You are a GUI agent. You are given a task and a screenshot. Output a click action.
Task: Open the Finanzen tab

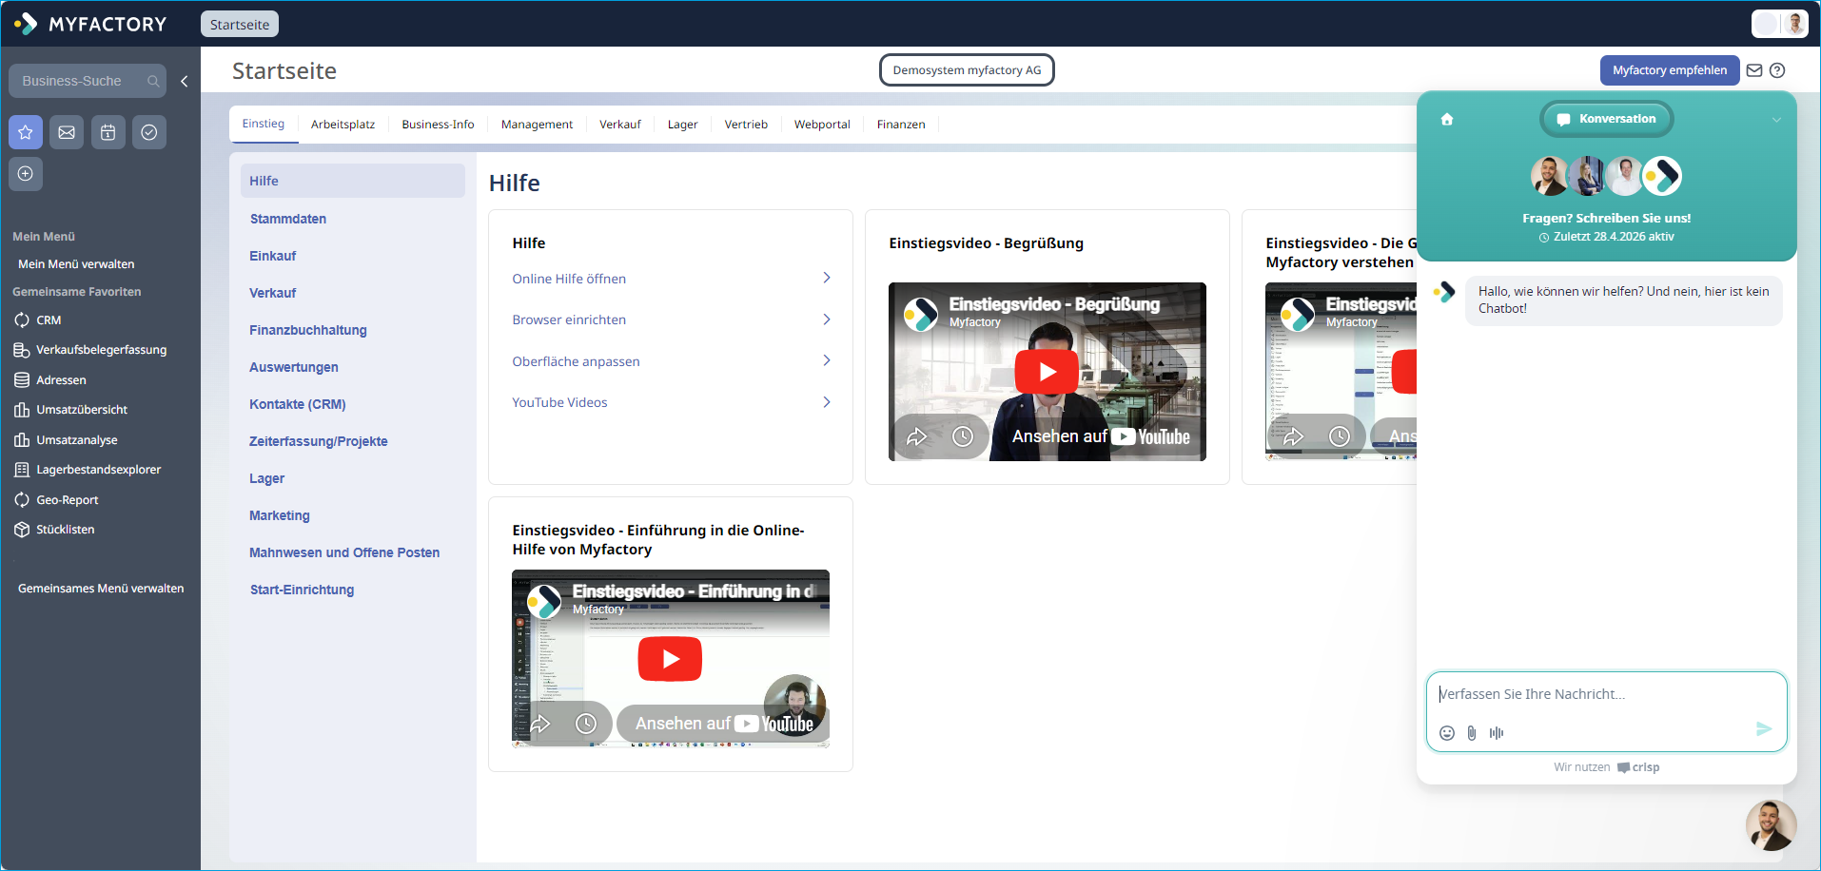point(901,125)
